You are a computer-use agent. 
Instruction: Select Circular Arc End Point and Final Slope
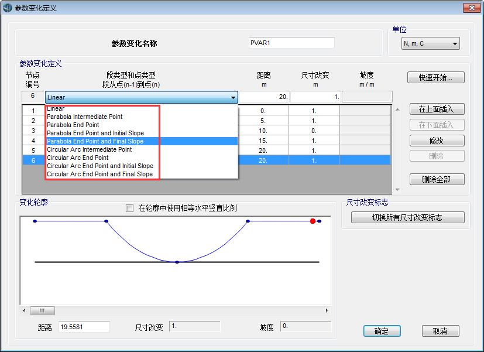[x=99, y=174]
